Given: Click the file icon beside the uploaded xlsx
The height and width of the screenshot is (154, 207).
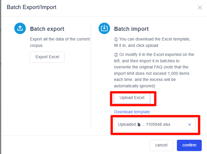Looking at the screenshot, I should [139, 125].
